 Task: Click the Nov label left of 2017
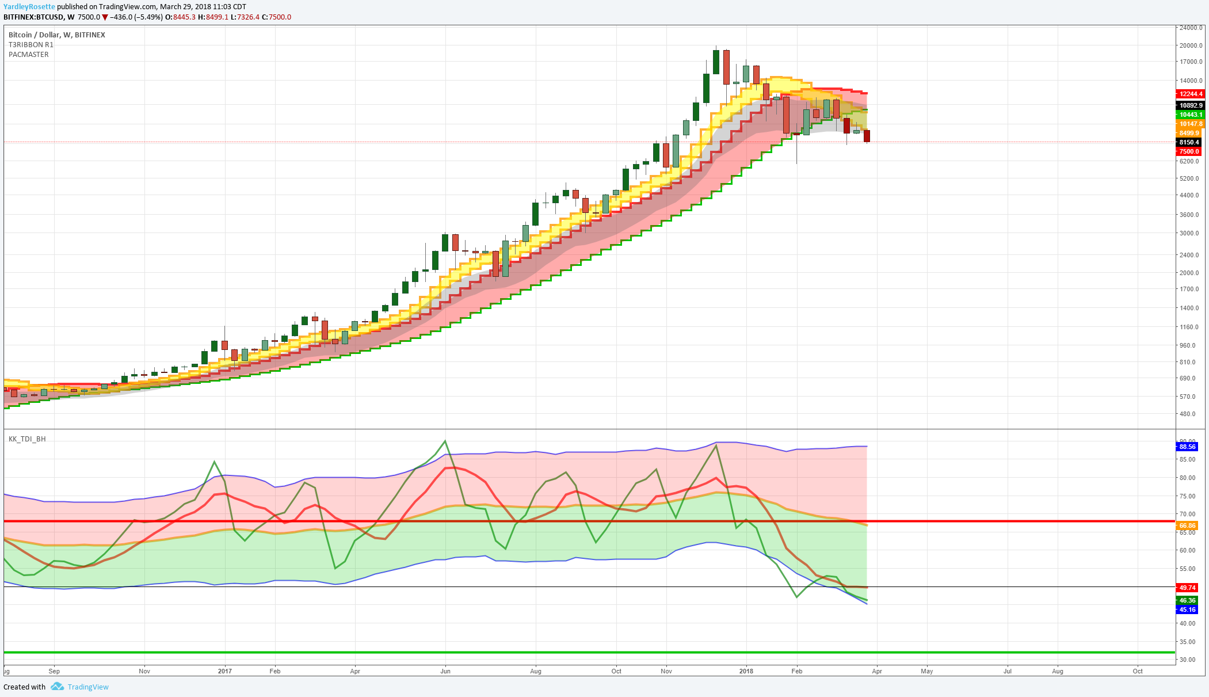coord(144,671)
